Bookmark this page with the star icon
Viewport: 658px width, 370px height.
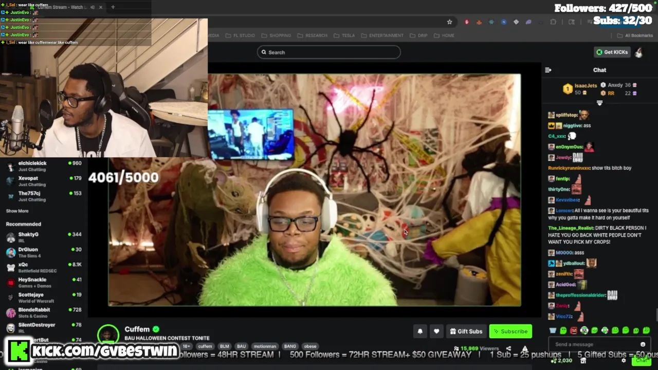pyautogui.click(x=449, y=22)
